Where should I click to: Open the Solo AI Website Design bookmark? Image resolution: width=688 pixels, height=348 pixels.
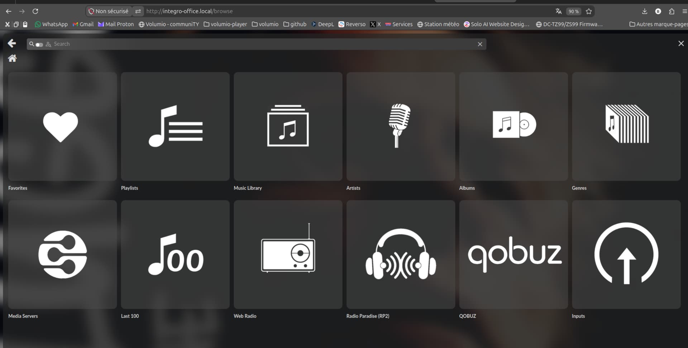point(497,24)
